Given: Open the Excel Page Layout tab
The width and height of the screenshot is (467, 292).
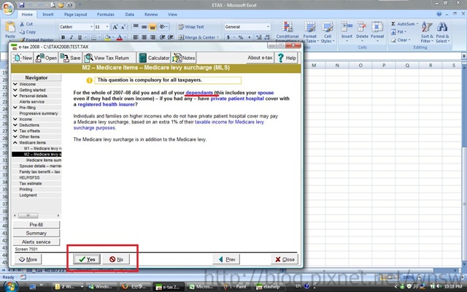Looking at the screenshot, I should [x=76, y=15].
